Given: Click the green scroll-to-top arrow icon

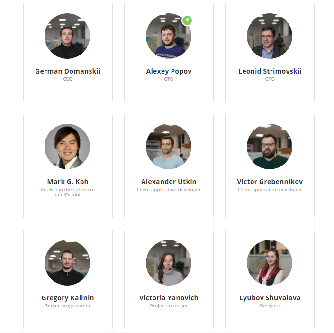Looking at the screenshot, I should click(x=187, y=20).
